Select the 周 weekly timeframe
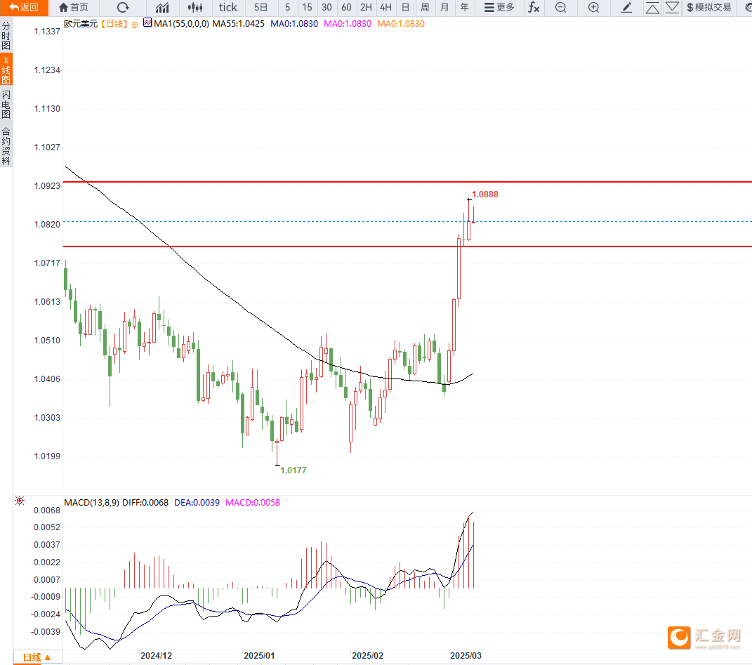Image resolution: width=752 pixels, height=665 pixels. point(425,7)
